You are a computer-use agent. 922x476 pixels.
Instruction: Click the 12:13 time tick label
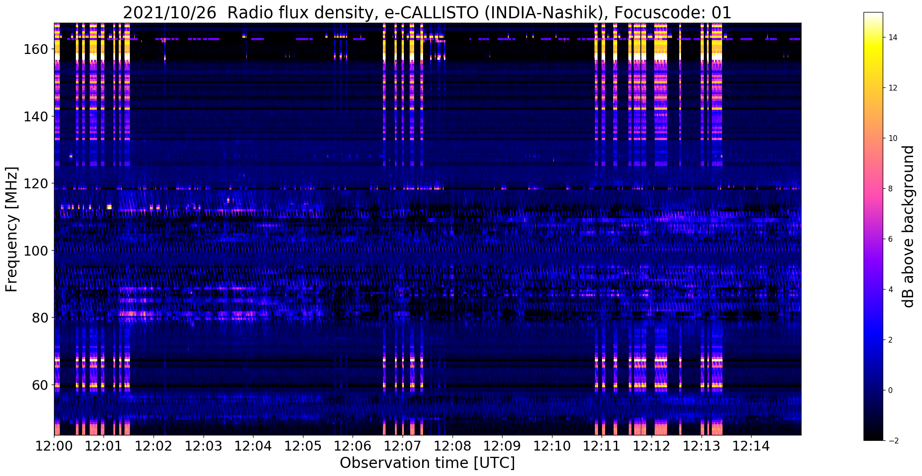(701, 445)
